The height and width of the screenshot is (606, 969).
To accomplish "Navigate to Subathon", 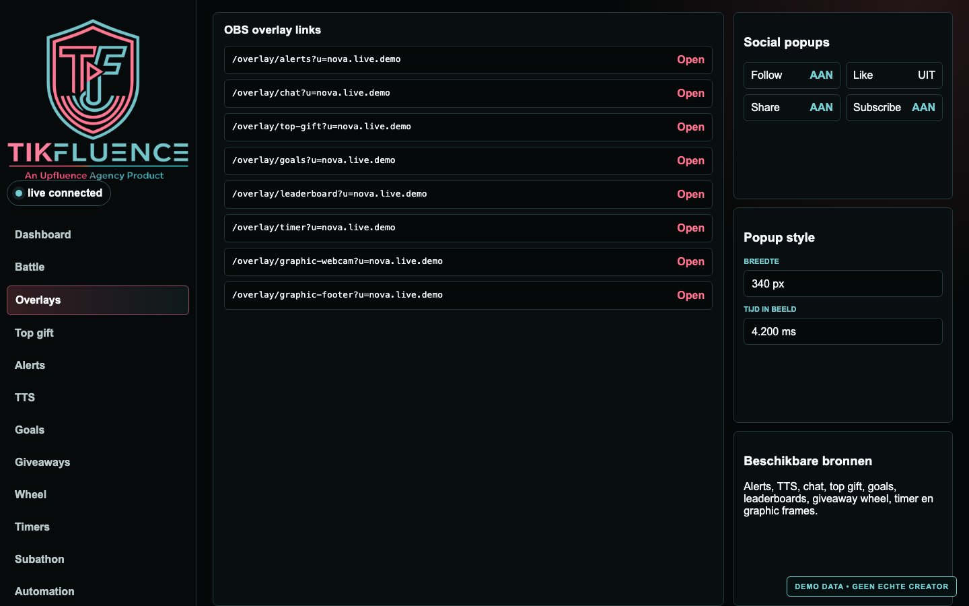I will pos(98,559).
